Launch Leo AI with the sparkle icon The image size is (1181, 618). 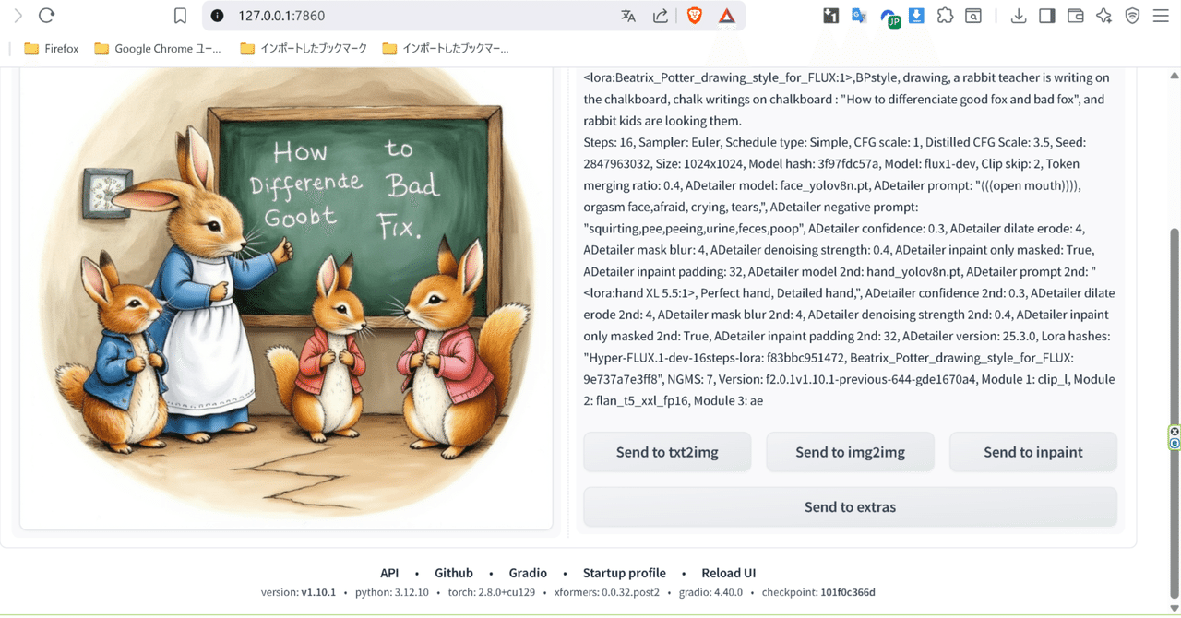(1103, 15)
